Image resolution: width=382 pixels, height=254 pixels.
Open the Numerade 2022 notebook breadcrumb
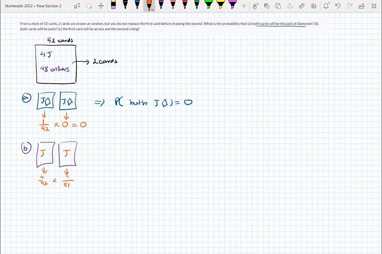(x=18, y=6)
